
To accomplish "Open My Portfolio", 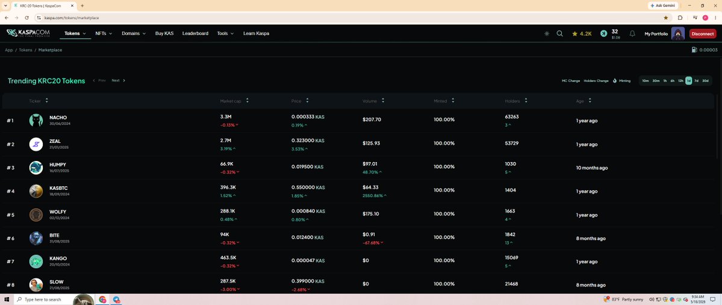I will (656, 34).
